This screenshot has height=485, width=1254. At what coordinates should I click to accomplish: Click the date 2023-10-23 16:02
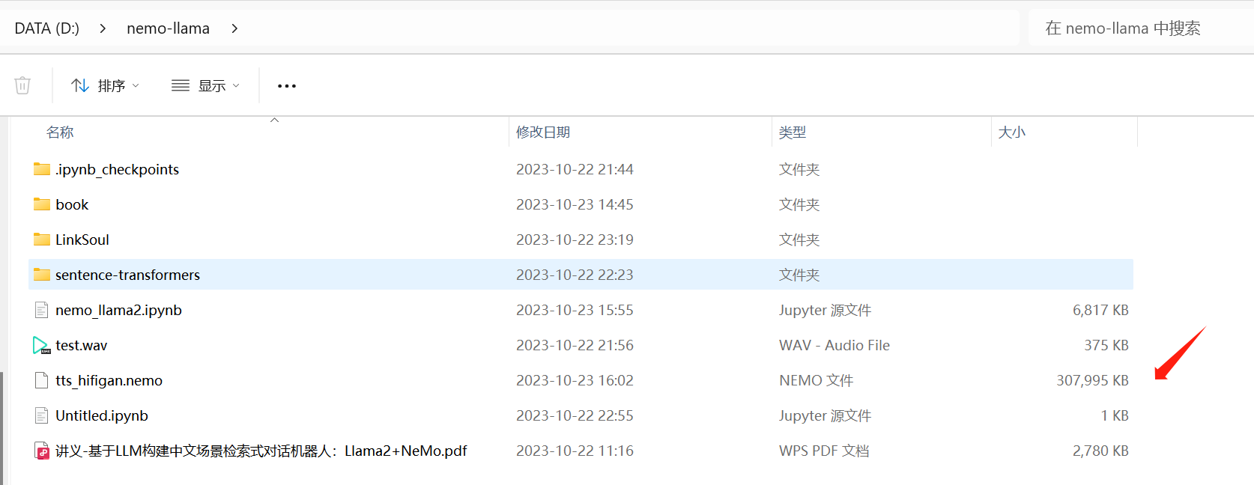[x=575, y=380]
